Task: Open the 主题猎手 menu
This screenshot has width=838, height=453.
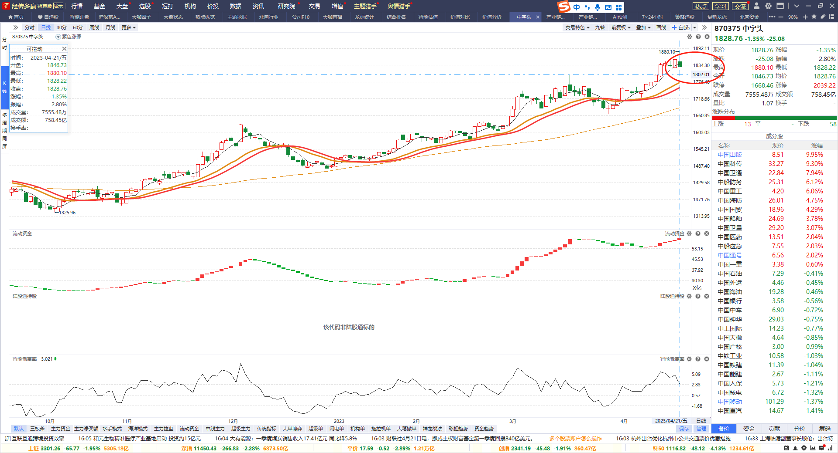Action: click(x=365, y=6)
